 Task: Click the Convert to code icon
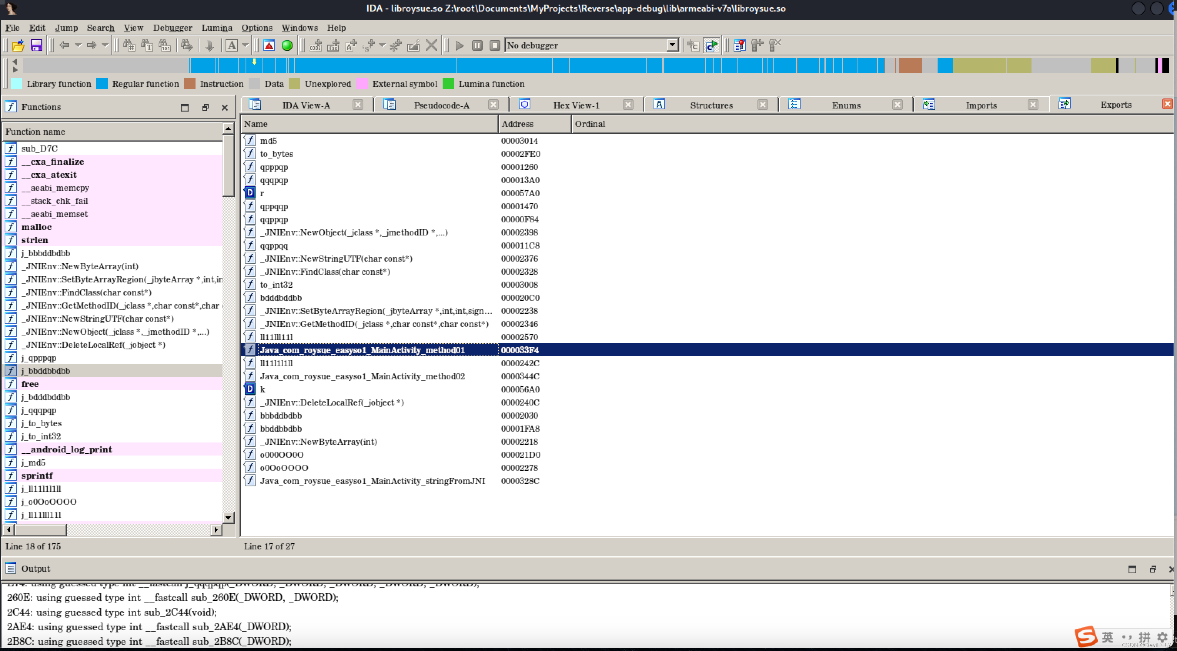coord(316,45)
